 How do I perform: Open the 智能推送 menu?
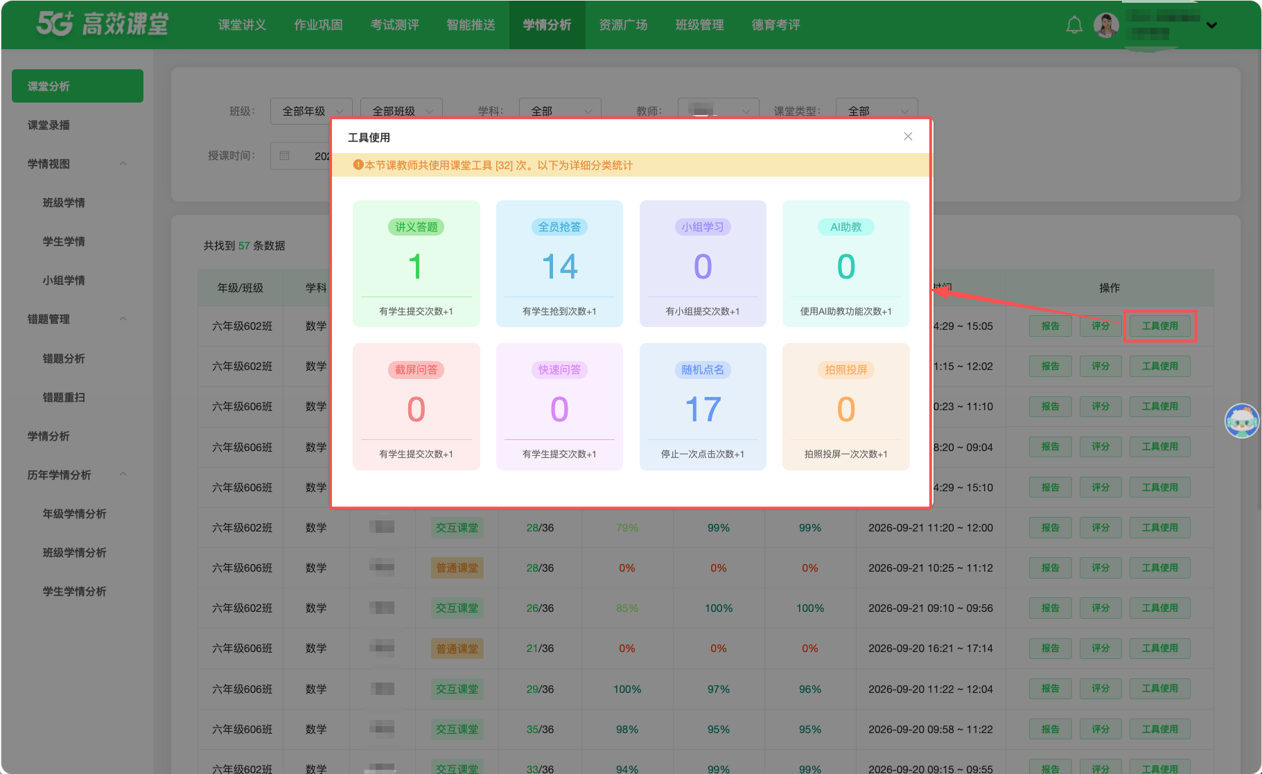point(471,25)
